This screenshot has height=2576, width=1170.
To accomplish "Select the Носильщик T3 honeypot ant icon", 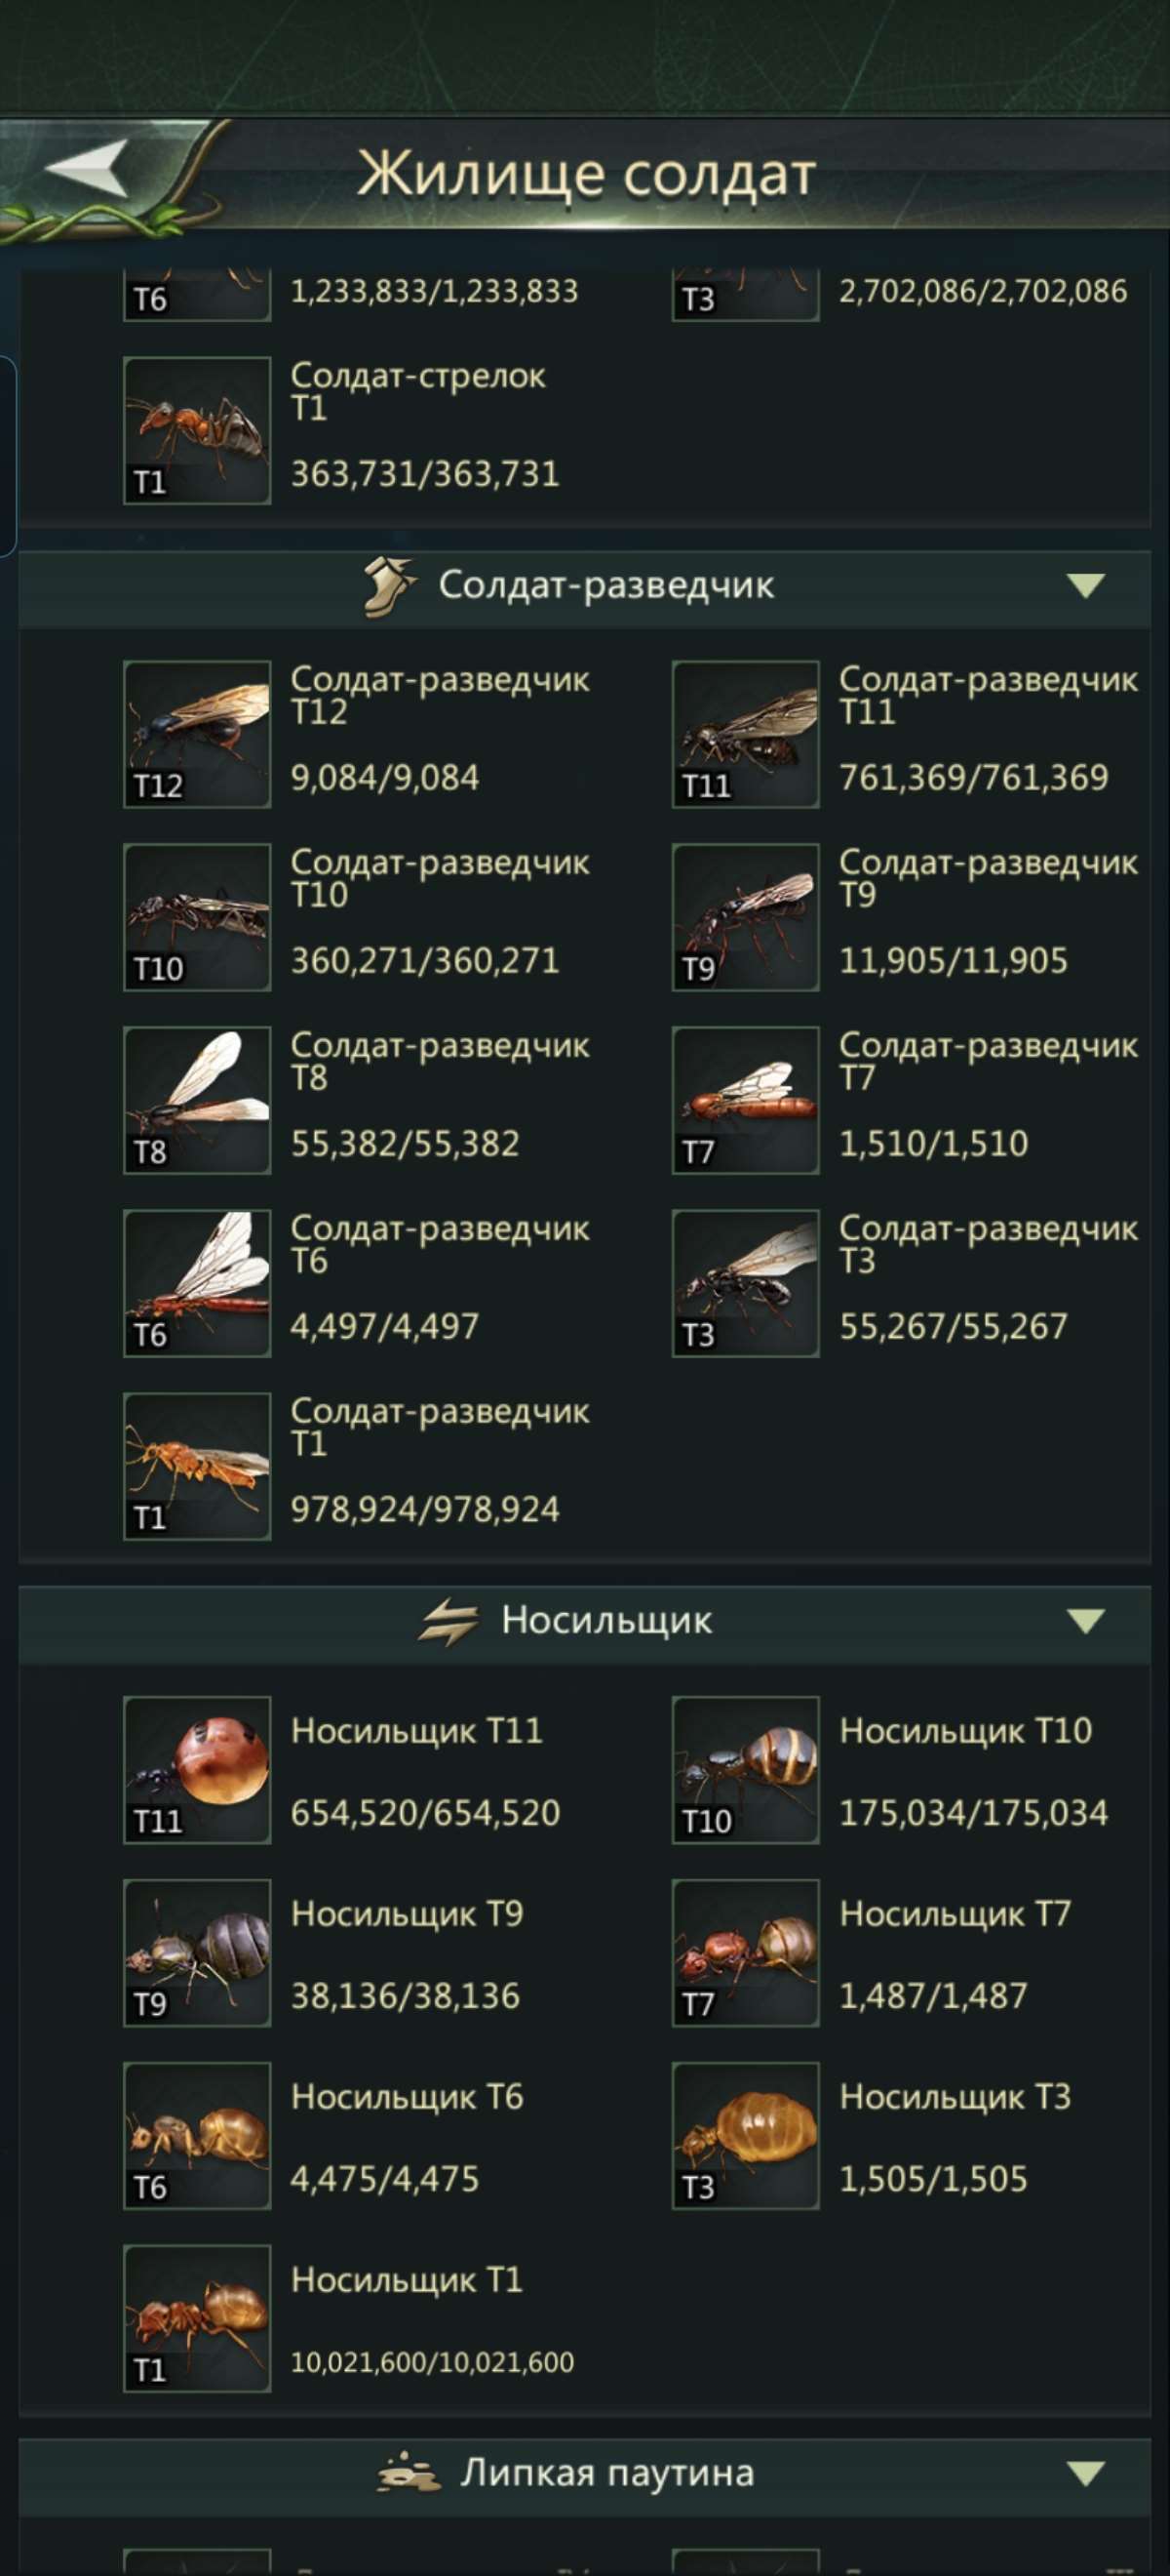I will point(745,2136).
